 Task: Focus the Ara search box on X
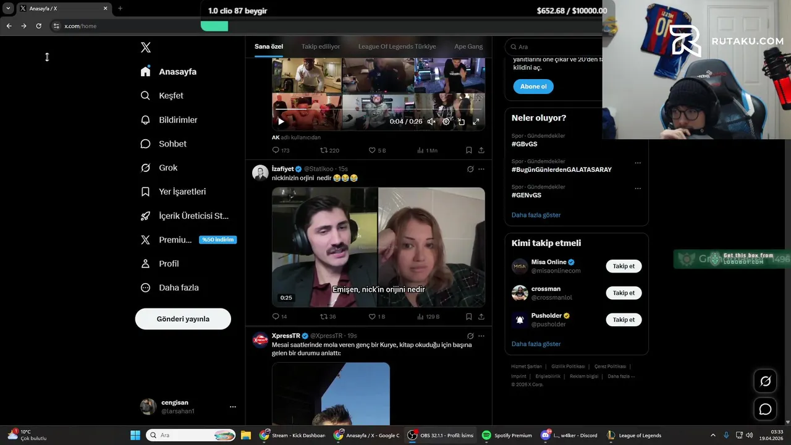[x=554, y=47]
